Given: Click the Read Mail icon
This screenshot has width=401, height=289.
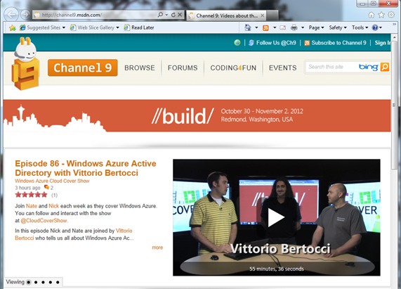Looking at the screenshot, I should pyautogui.click(x=282, y=27).
